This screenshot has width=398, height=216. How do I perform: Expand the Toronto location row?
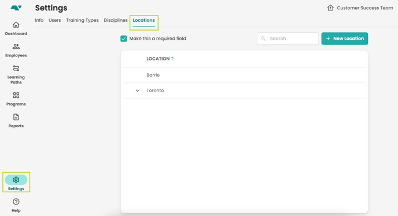tap(137, 90)
